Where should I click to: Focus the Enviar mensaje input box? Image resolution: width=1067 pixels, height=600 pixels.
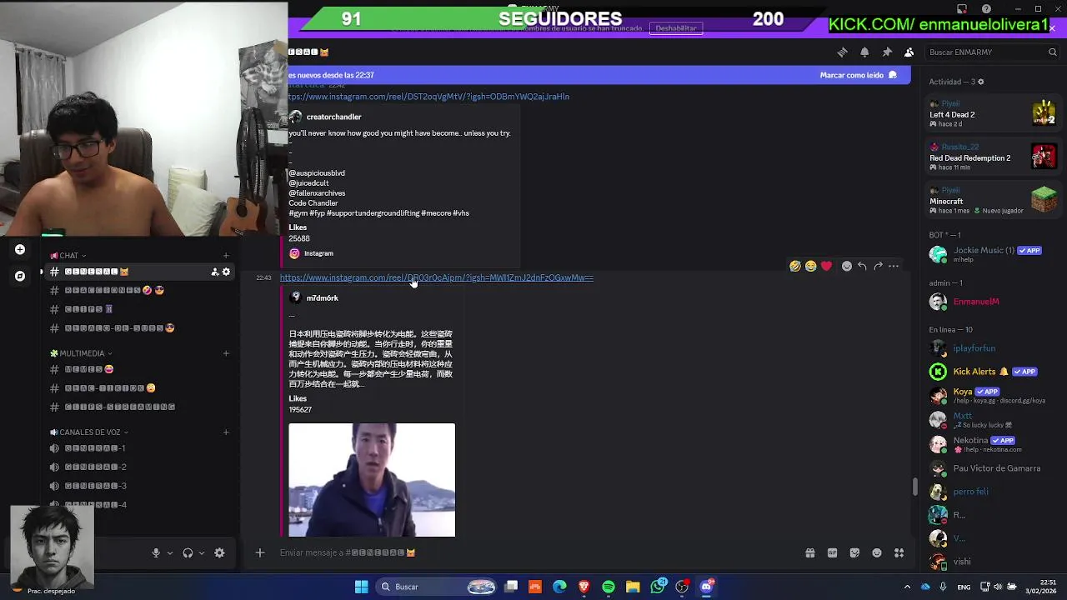pos(533,552)
